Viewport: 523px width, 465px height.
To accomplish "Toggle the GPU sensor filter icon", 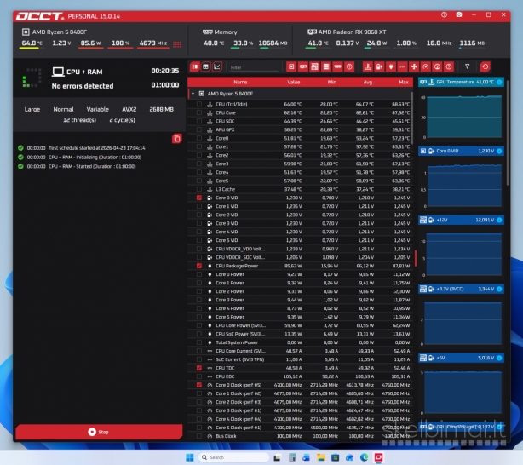I will tap(303, 66).
